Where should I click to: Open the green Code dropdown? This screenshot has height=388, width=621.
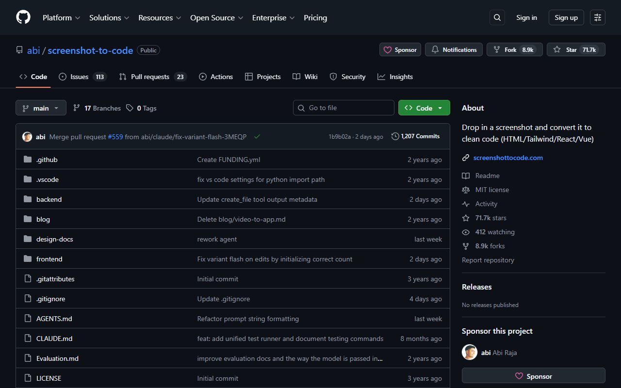click(x=424, y=107)
